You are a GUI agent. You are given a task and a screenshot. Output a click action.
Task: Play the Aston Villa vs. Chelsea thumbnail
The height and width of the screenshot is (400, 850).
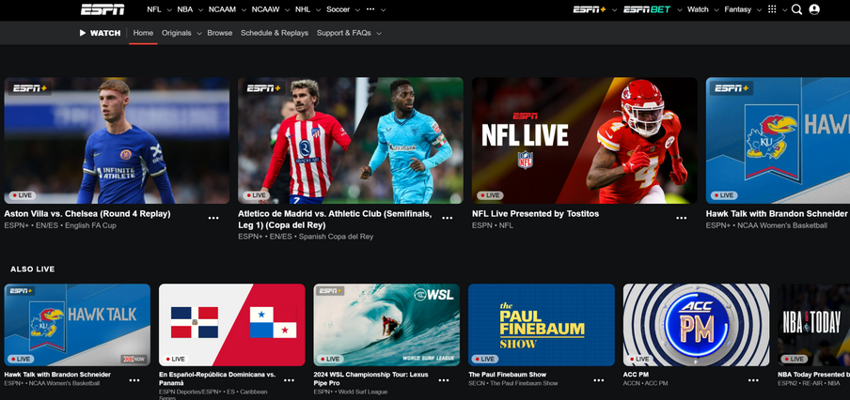[117, 140]
